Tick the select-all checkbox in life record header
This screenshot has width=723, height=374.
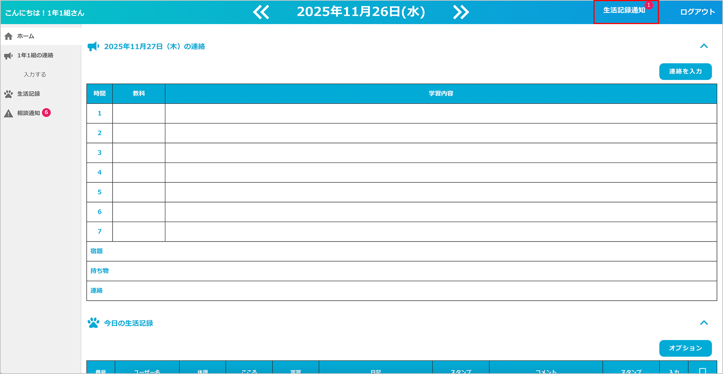[x=702, y=371]
